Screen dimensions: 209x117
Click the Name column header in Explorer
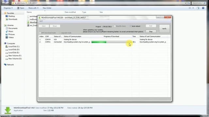tap(29, 12)
